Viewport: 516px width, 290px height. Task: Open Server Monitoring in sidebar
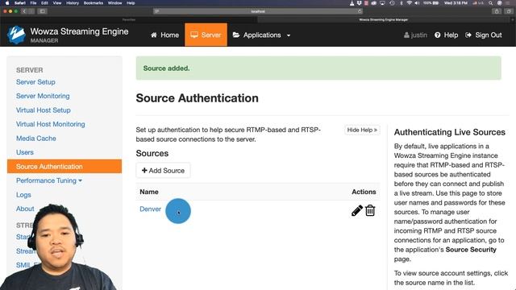43,96
